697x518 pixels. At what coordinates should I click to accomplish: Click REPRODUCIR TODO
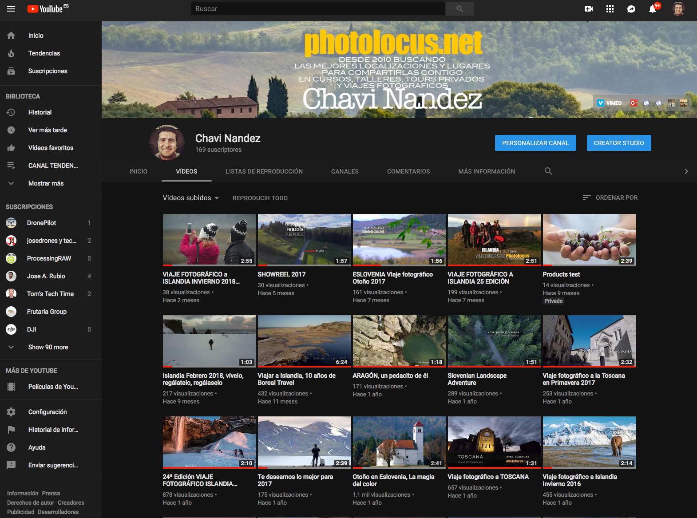[260, 198]
